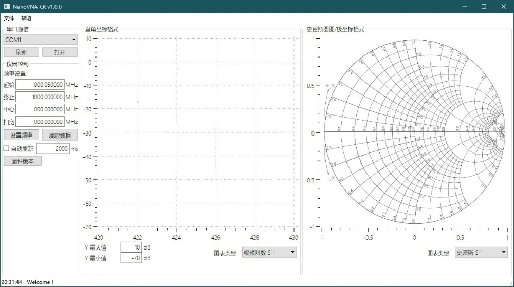The image size is (514, 287).
Task: Focus the 终止 frequency input field
Action: pos(40,97)
